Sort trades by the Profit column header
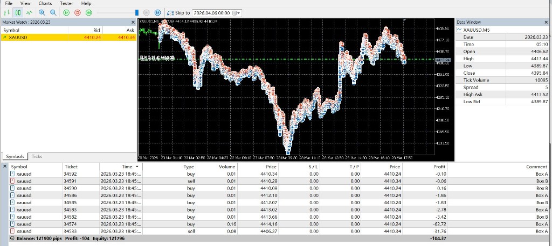Screen dimensions: 552x246 439,167
